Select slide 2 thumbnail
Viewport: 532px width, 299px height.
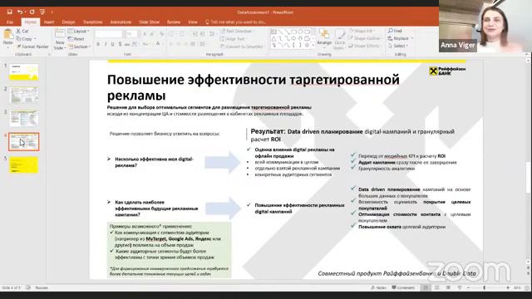pos(24,96)
